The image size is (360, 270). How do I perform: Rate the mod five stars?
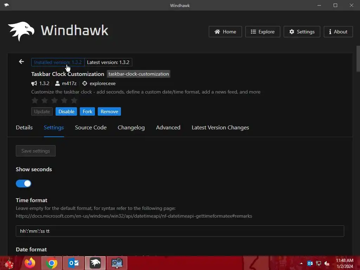coord(74,100)
